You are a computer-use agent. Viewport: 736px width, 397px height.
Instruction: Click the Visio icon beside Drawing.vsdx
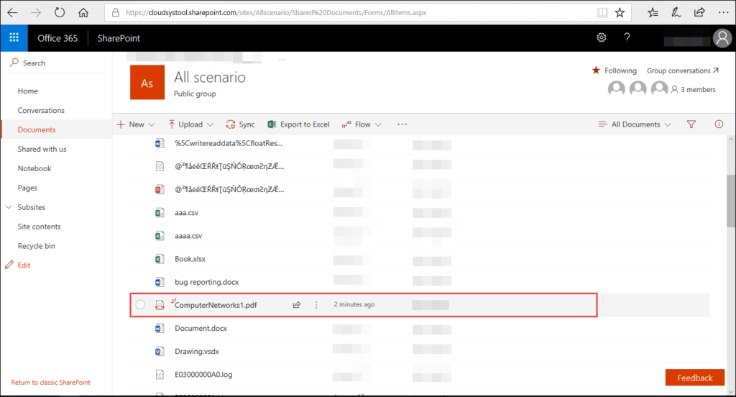(x=160, y=352)
